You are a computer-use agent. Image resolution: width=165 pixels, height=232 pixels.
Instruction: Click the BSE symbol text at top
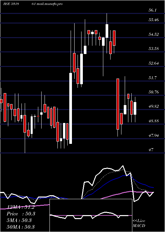pos(11,4)
